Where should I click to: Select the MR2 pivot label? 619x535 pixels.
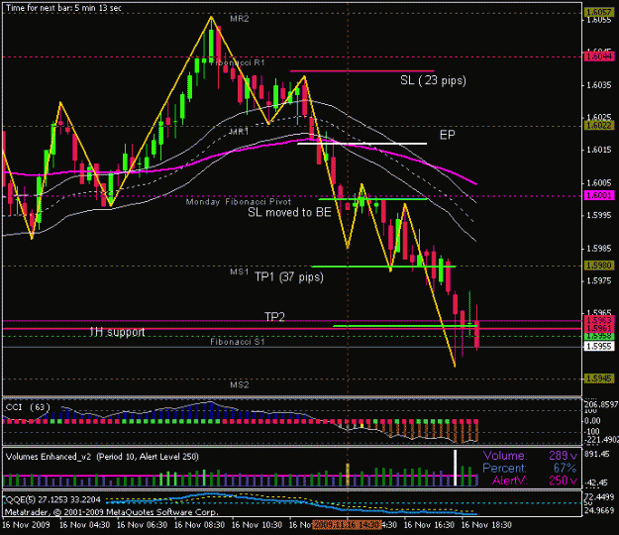click(x=240, y=19)
